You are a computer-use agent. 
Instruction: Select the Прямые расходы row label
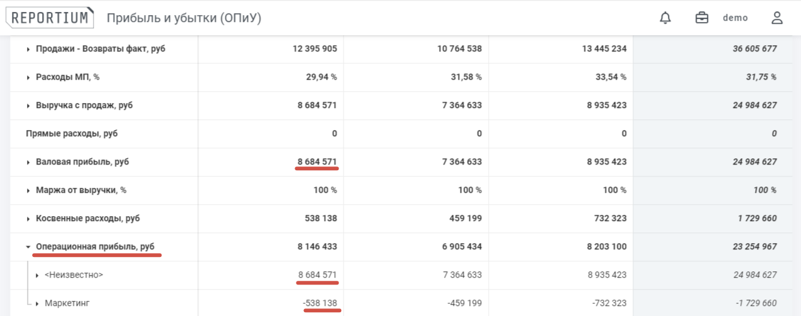[72, 134]
